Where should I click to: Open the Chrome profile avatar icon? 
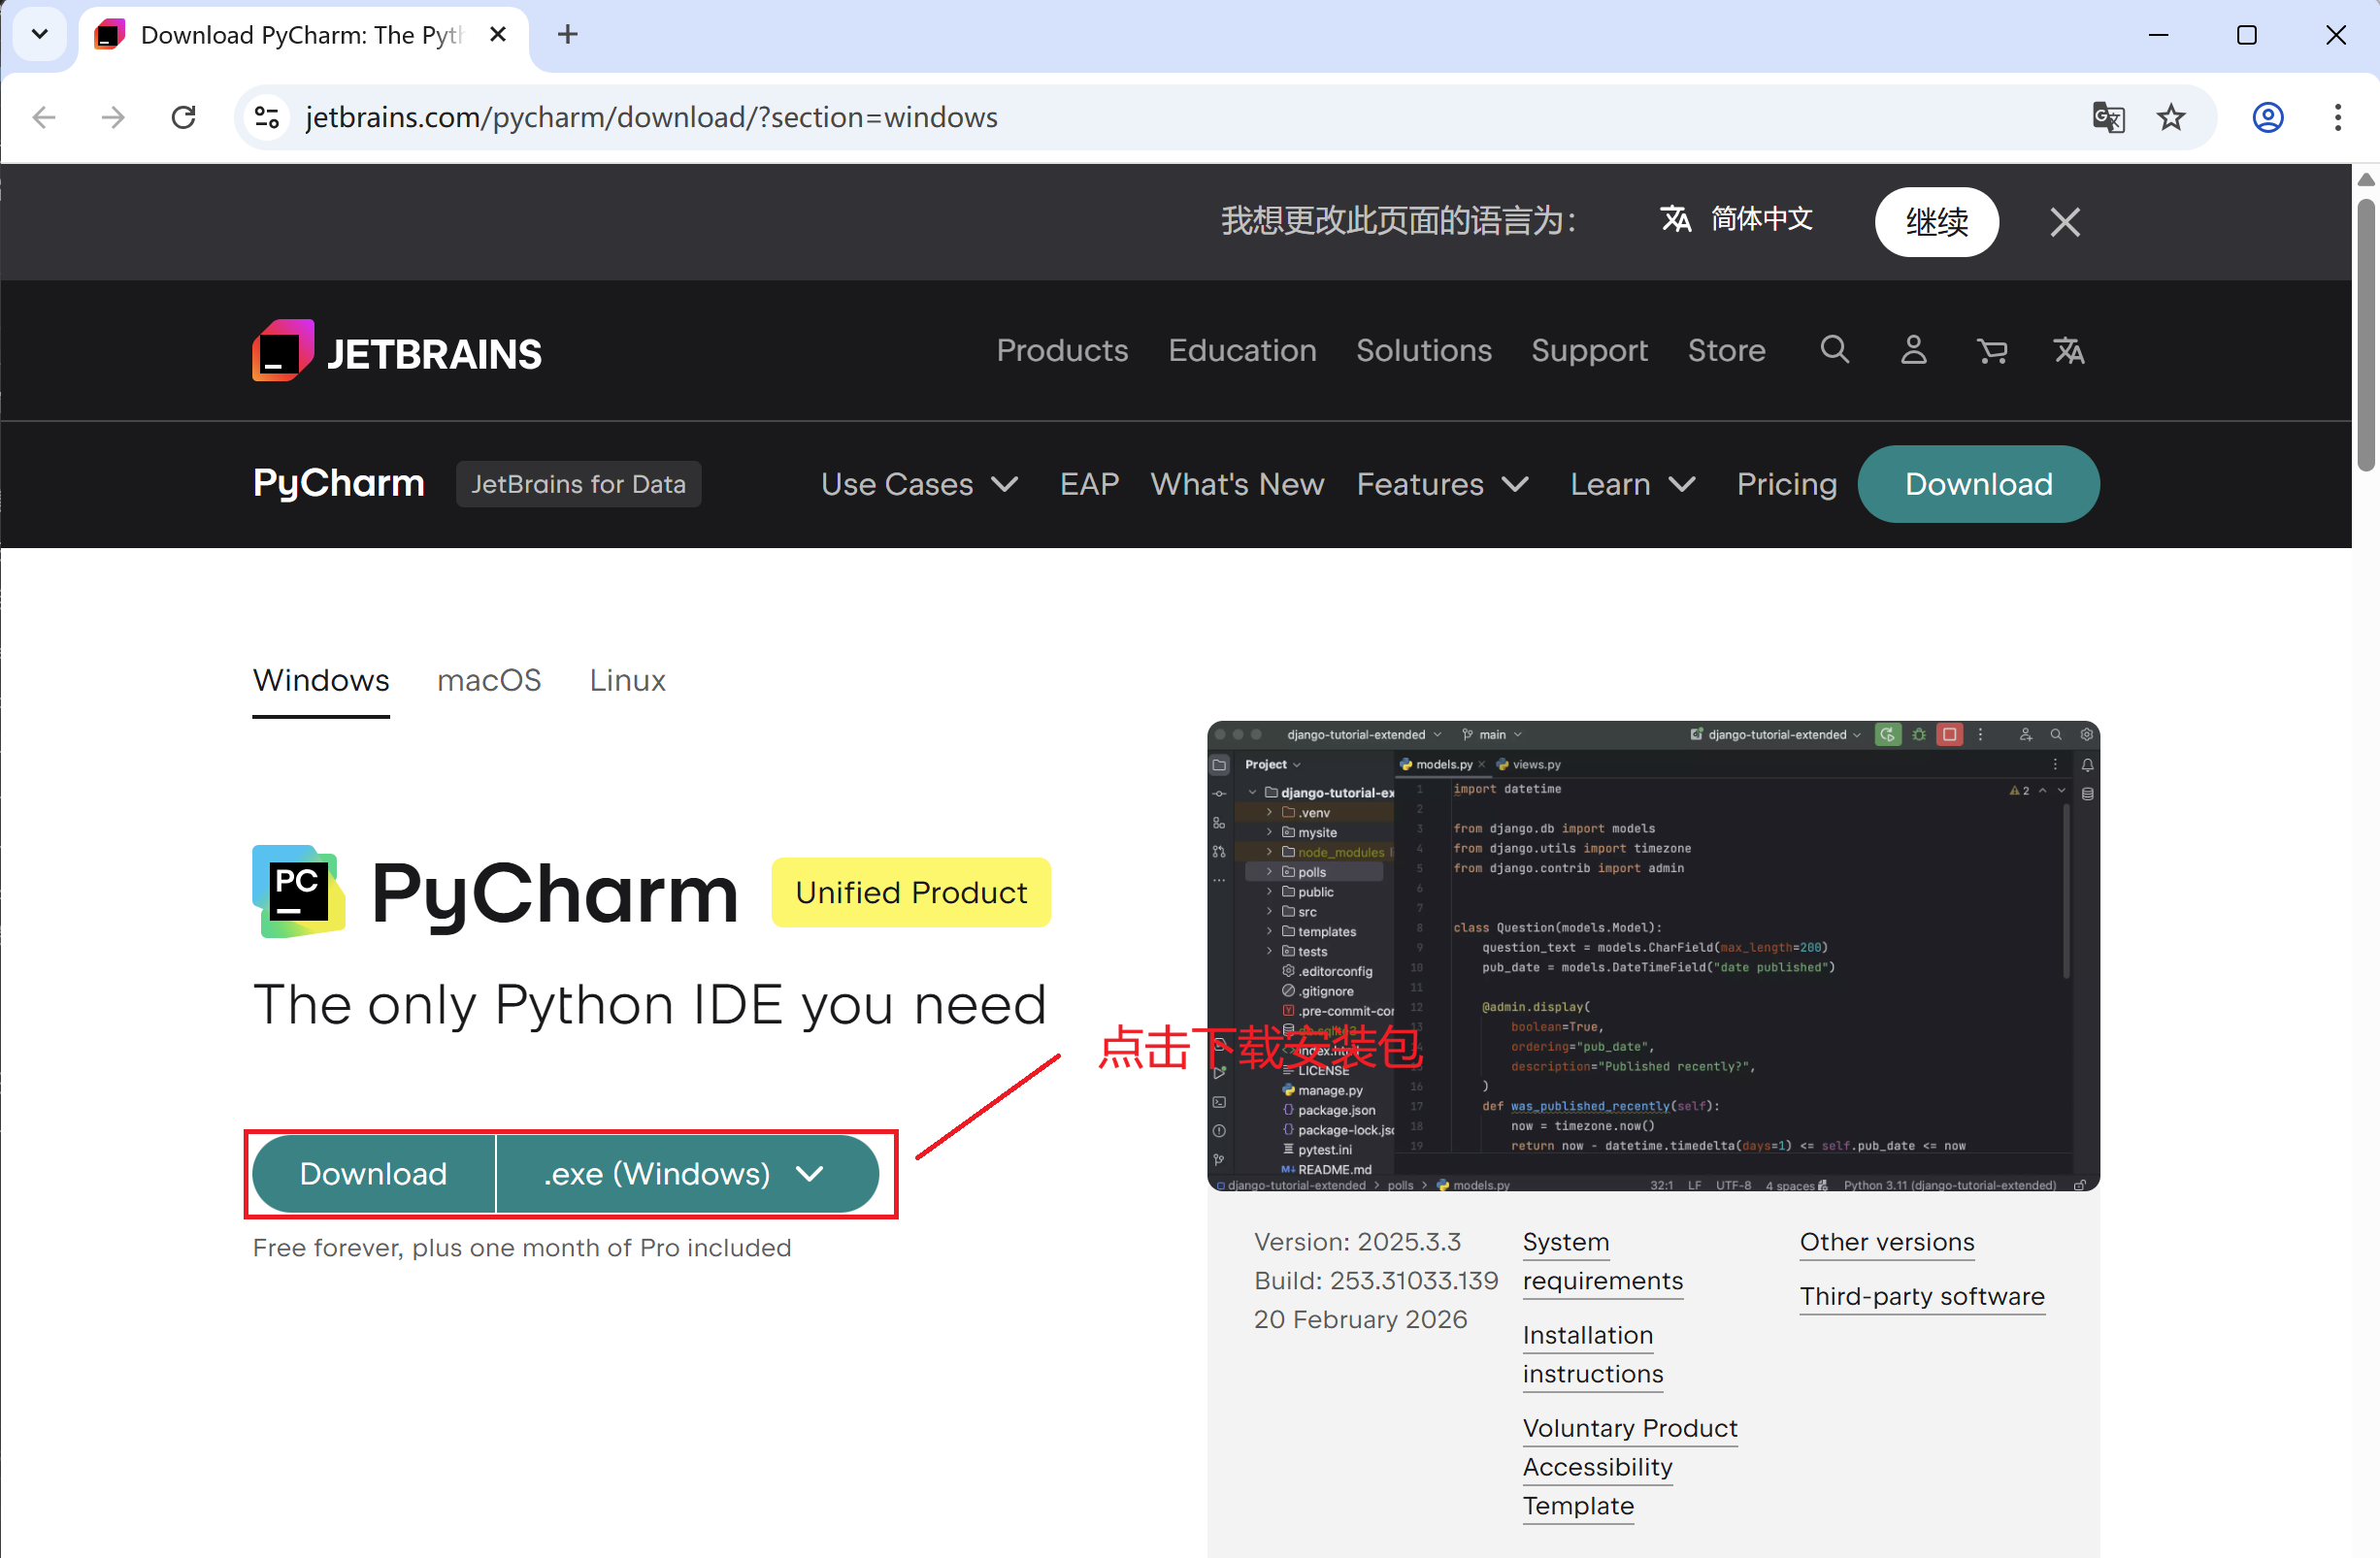coord(2267,117)
